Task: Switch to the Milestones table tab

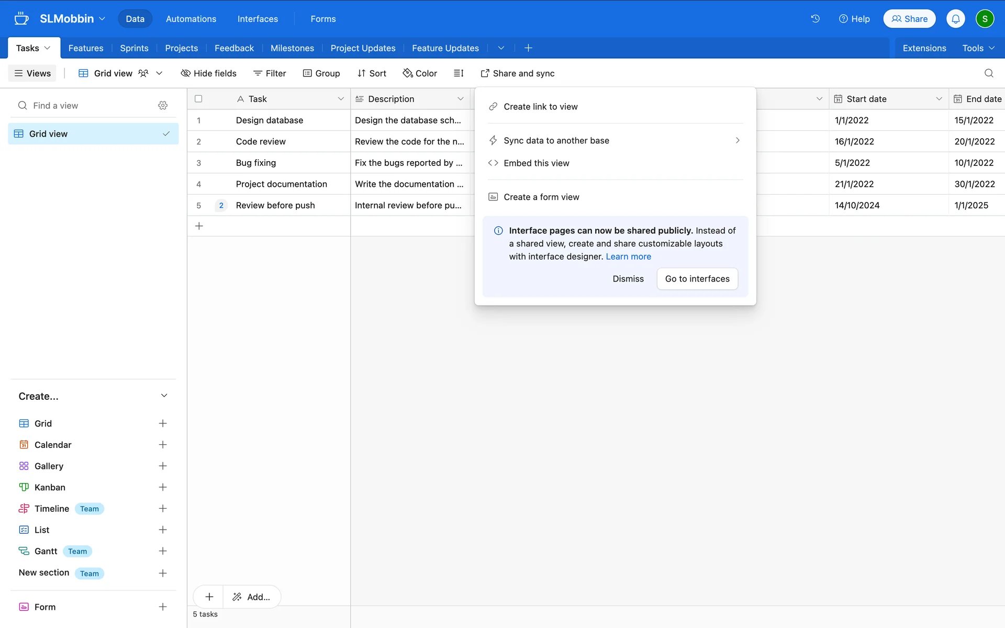Action: (x=292, y=48)
